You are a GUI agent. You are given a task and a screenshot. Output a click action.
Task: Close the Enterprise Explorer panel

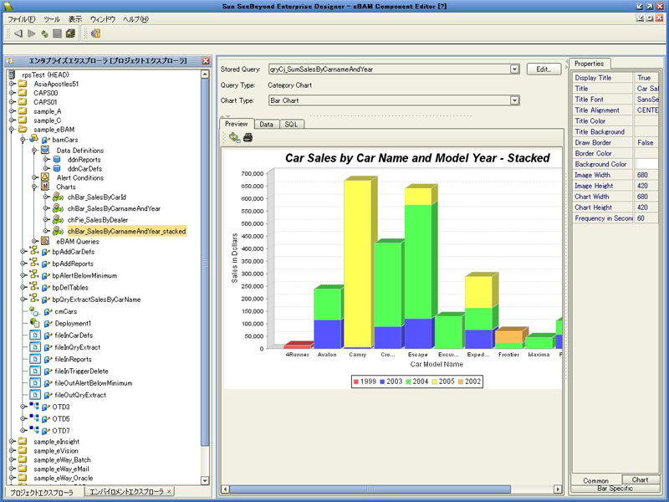[206, 61]
